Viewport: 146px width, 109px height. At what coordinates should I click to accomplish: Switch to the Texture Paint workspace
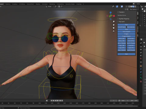30,4
